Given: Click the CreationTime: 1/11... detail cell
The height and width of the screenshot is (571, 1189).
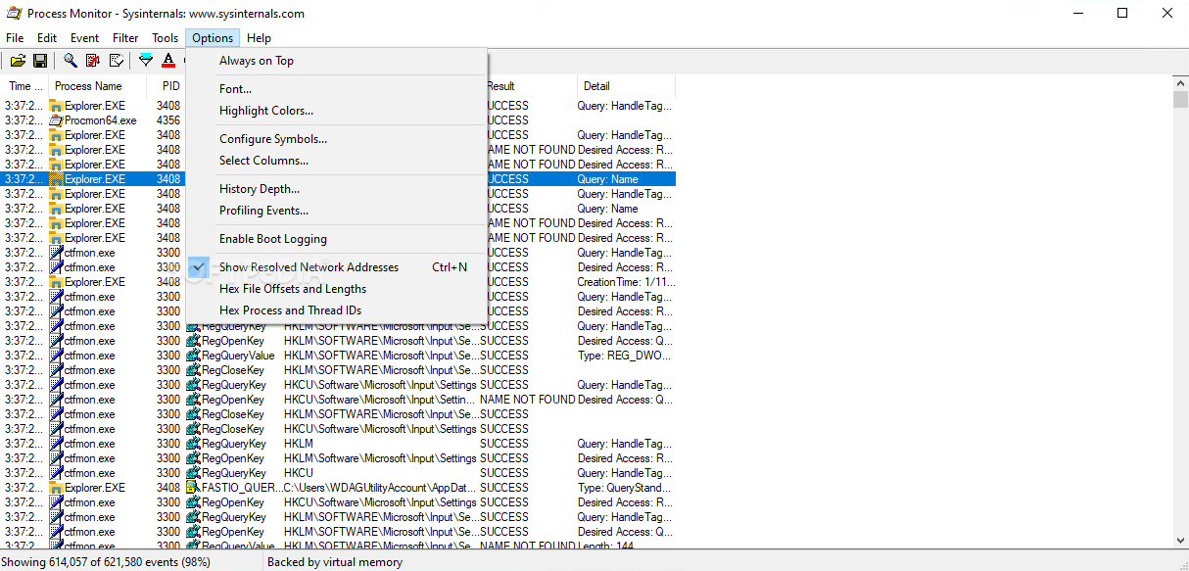Looking at the screenshot, I should 626,282.
